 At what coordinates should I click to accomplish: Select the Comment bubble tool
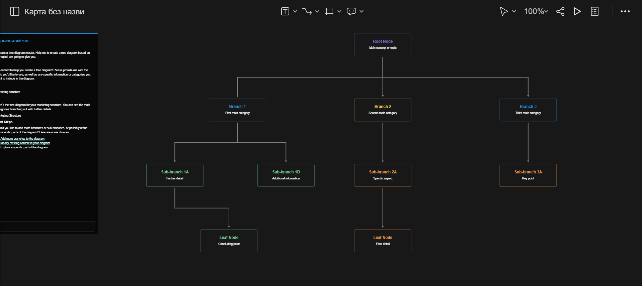point(351,11)
